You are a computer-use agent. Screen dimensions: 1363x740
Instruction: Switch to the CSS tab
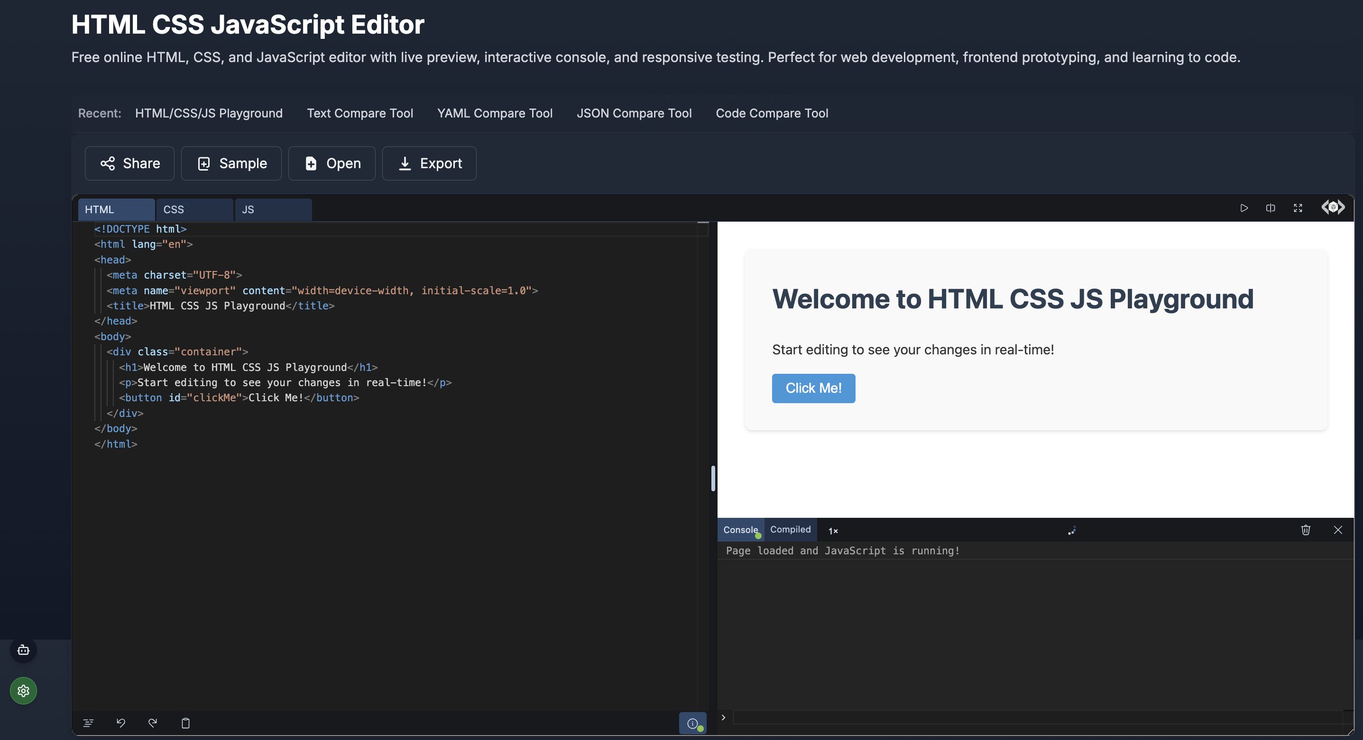point(194,209)
